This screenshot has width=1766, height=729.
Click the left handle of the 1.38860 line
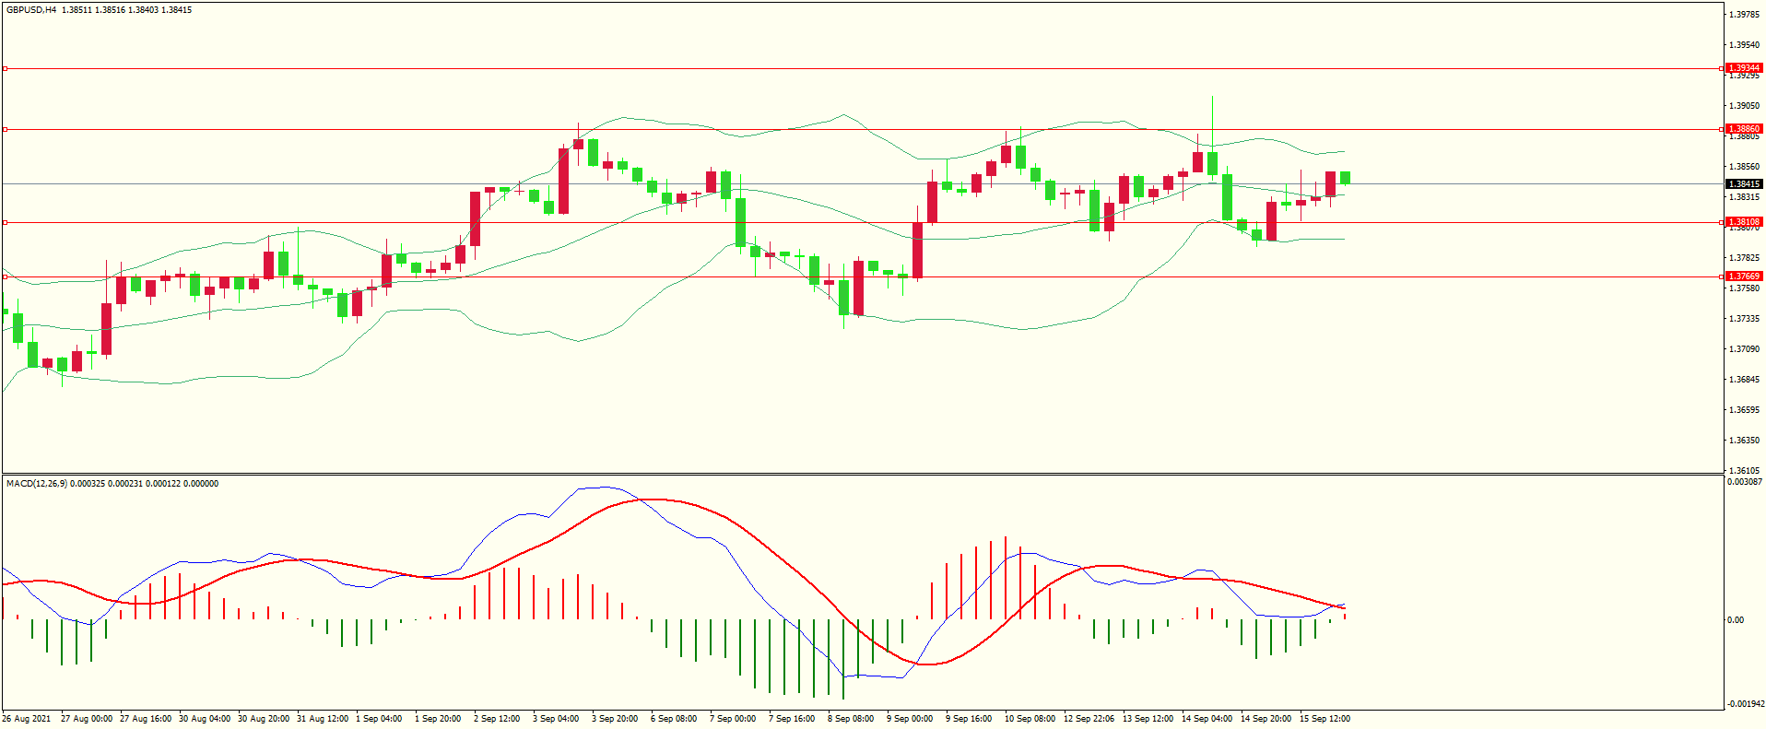point(5,129)
